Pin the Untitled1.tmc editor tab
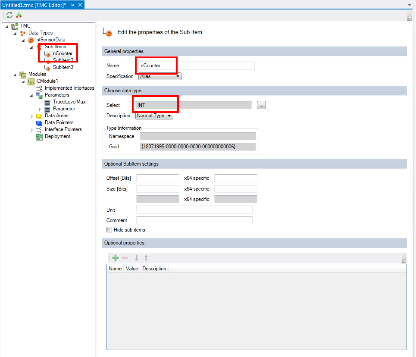Viewport: 416px width, 357px height. [x=72, y=5]
